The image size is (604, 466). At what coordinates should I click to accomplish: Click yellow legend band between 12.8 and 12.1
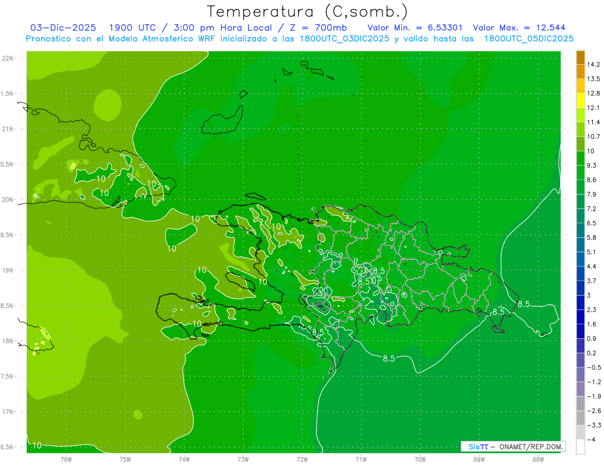click(580, 101)
